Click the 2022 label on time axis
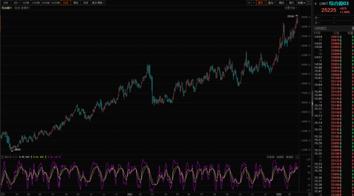This screenshot has width=354, height=196. coord(279,194)
